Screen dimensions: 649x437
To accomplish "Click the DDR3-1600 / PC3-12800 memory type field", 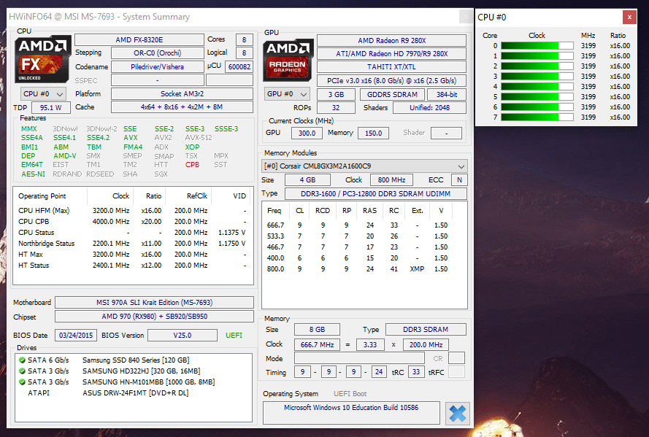I will coord(375,193).
